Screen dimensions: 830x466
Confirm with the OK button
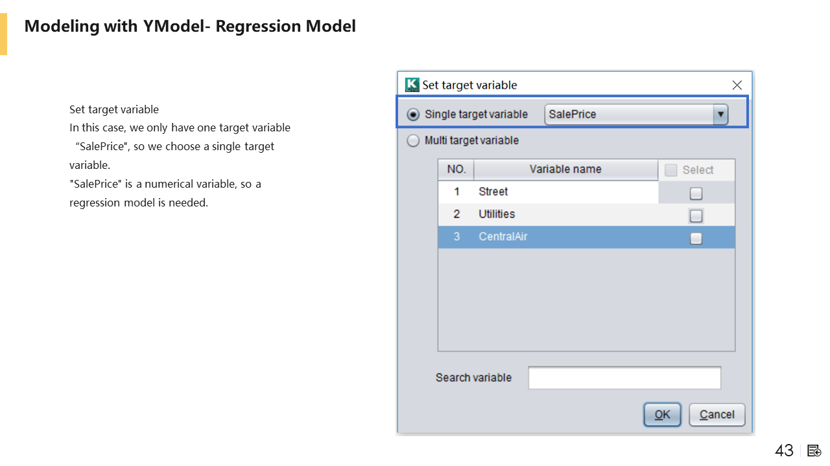tap(662, 415)
